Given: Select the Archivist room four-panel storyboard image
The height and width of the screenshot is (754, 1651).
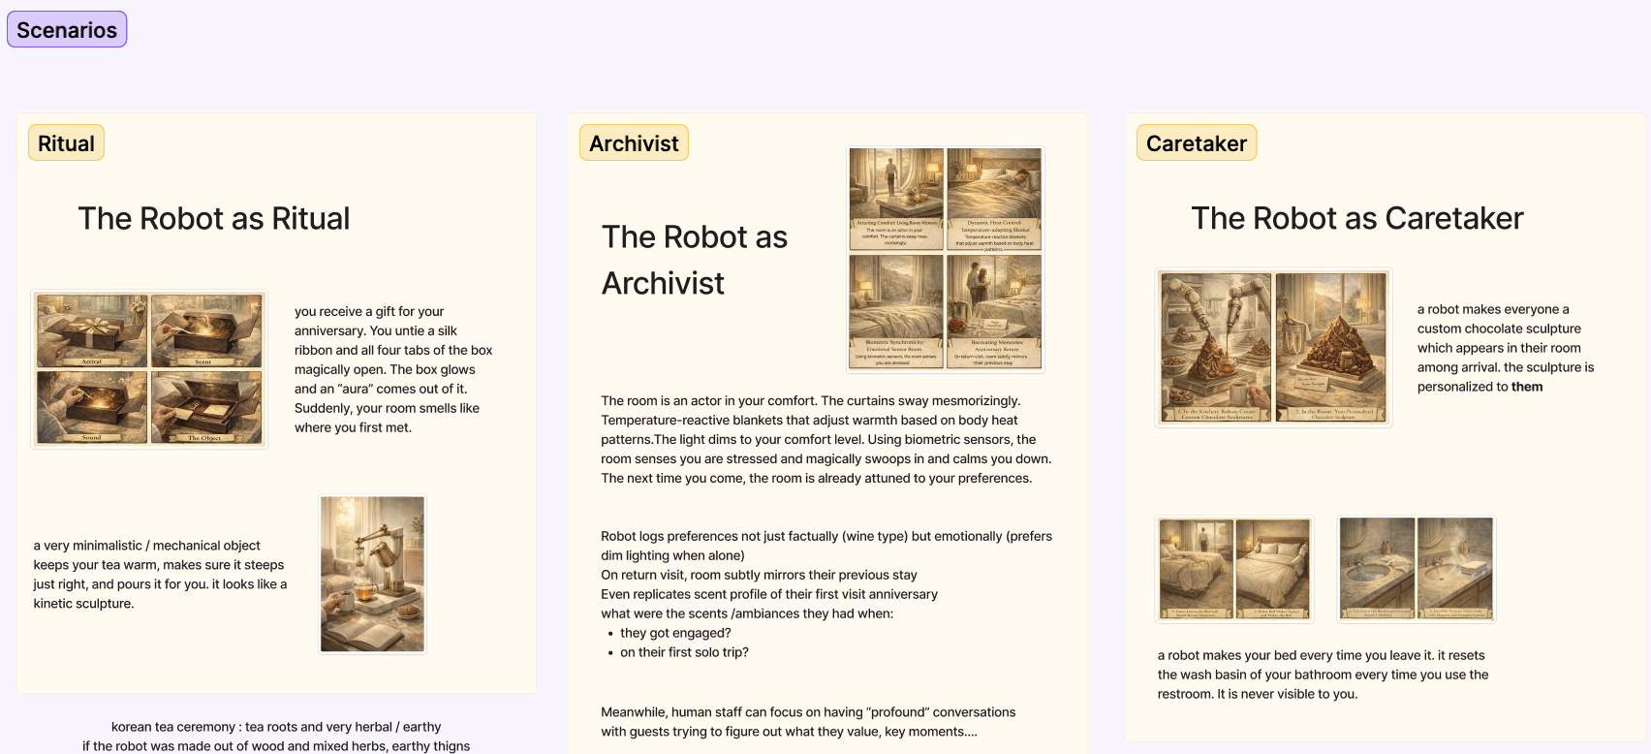Looking at the screenshot, I should (946, 260).
